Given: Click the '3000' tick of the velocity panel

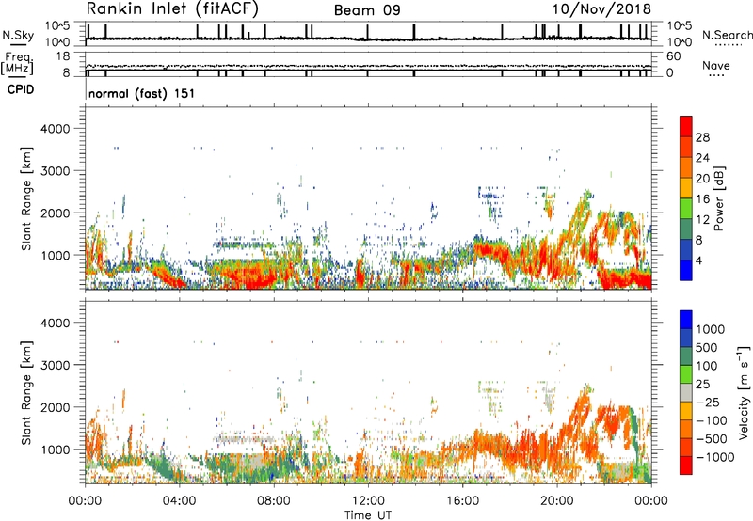Looking at the screenshot, I should 56,365.
